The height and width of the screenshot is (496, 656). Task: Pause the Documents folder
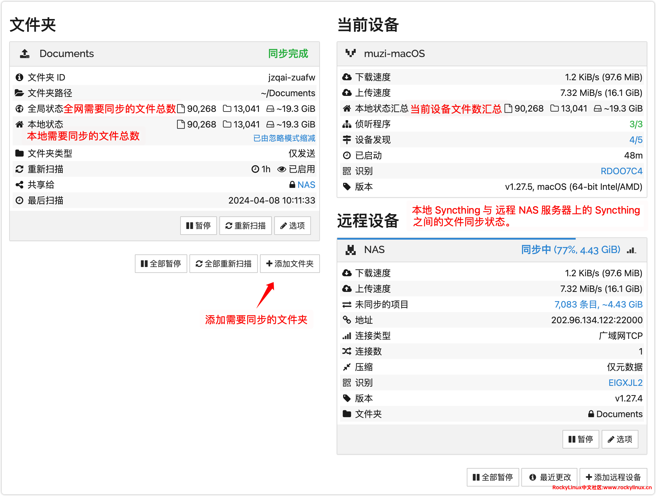[x=198, y=226]
